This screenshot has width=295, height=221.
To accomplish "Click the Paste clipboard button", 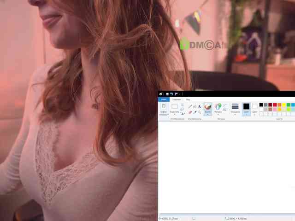I will coord(164,108).
